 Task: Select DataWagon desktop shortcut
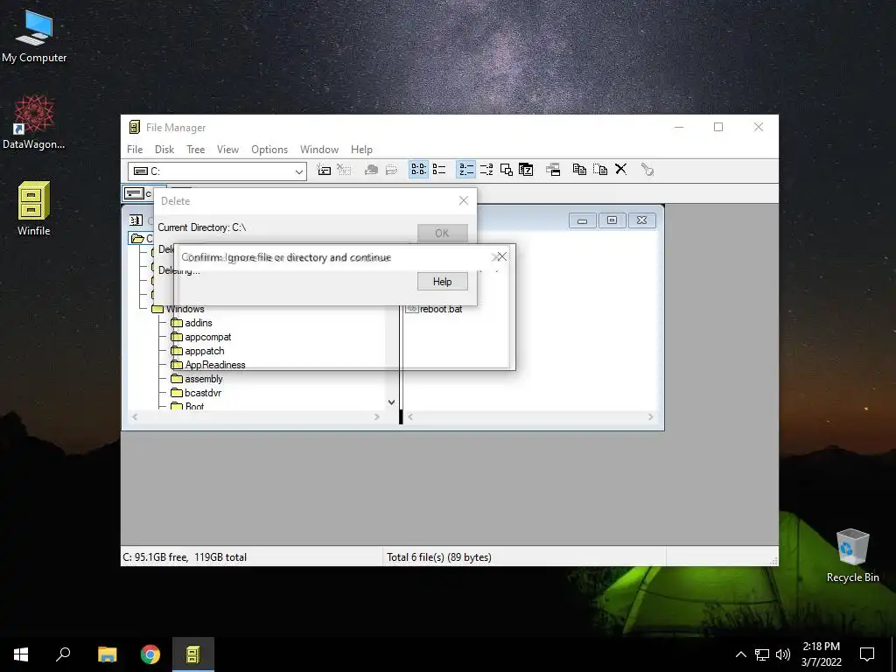point(34,122)
